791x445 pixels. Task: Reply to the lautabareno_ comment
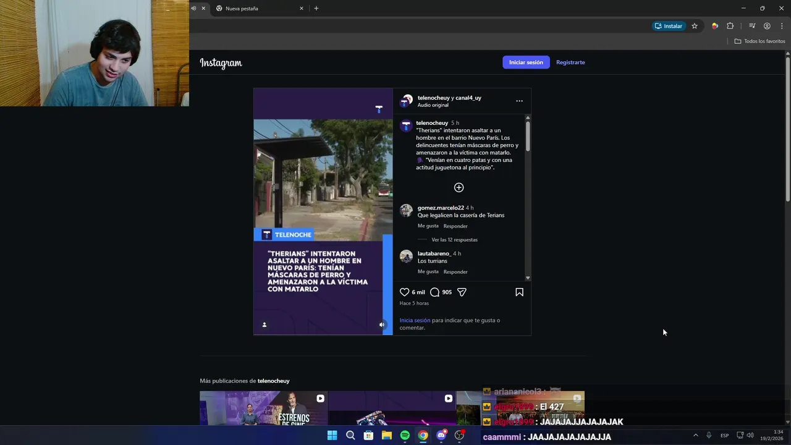455,272
